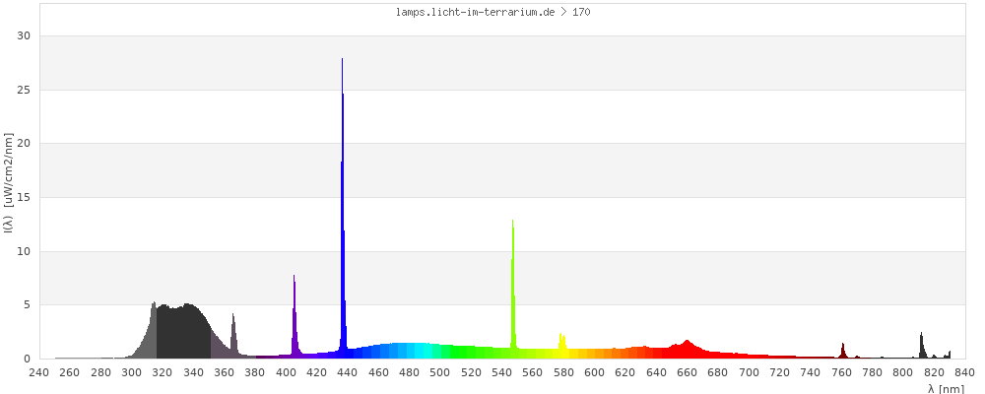Click the x-axis tick label '760'
This screenshot has width=985, height=394.
click(x=842, y=372)
